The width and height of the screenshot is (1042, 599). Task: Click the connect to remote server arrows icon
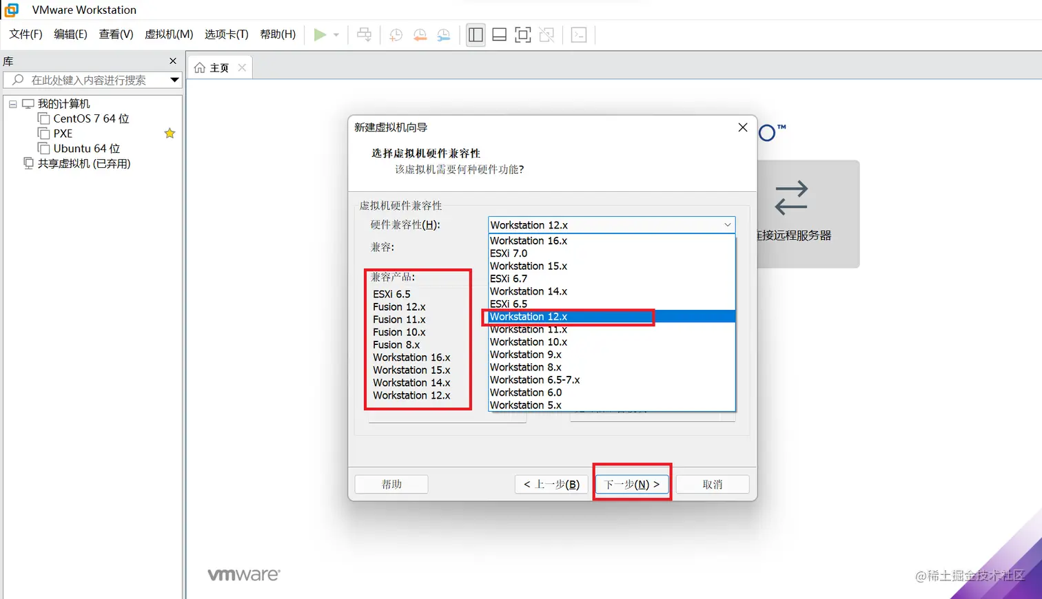[791, 198]
